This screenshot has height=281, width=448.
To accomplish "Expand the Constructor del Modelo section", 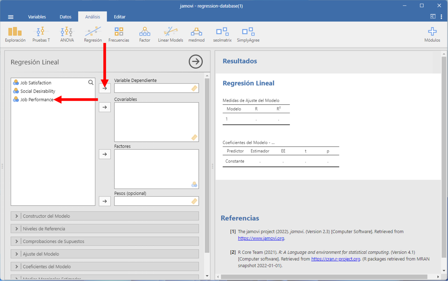I will coord(105,216).
